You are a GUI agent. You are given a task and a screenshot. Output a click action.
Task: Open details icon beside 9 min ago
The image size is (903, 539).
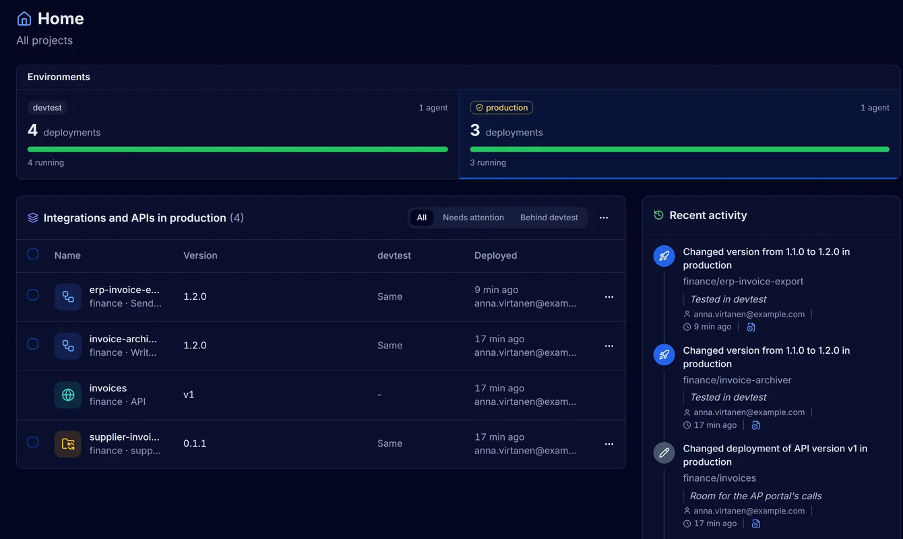(x=751, y=327)
